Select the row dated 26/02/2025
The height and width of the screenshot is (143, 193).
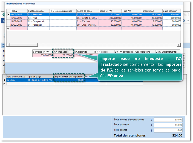[18, 25]
